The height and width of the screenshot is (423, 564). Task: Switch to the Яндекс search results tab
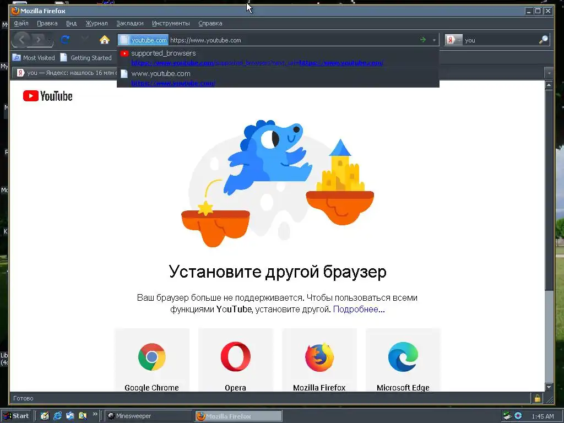point(67,73)
